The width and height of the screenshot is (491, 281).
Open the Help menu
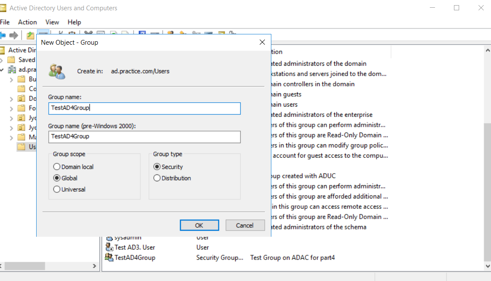[x=74, y=22]
